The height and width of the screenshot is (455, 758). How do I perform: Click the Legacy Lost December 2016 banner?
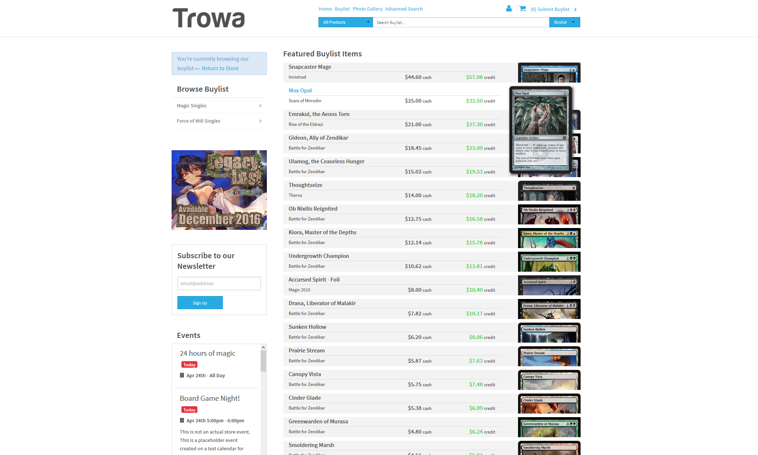pyautogui.click(x=219, y=190)
